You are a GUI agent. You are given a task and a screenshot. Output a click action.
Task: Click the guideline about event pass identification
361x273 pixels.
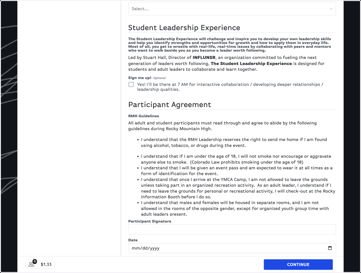[237, 171]
